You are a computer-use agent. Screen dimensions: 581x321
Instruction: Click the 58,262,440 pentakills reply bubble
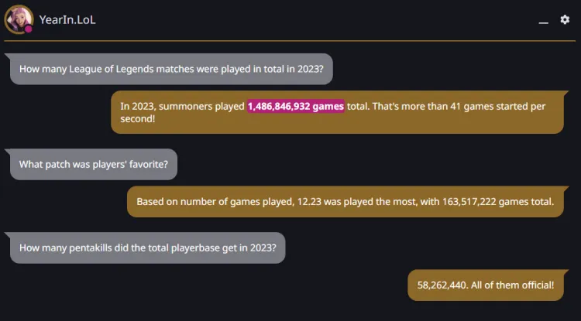[x=486, y=285]
